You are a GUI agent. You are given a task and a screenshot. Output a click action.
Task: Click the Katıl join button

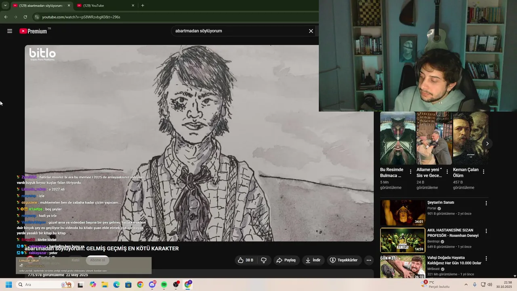[76, 260]
